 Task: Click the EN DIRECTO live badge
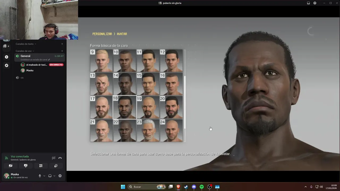[x=56, y=65]
